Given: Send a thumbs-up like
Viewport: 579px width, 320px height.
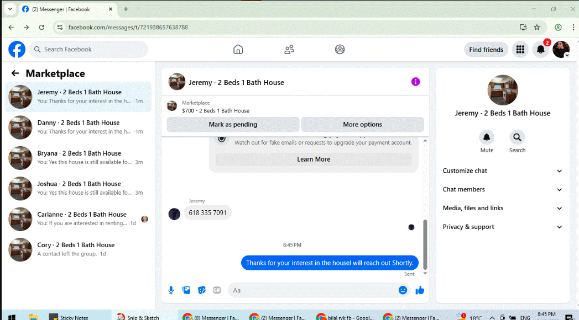Looking at the screenshot, I should 420,290.
